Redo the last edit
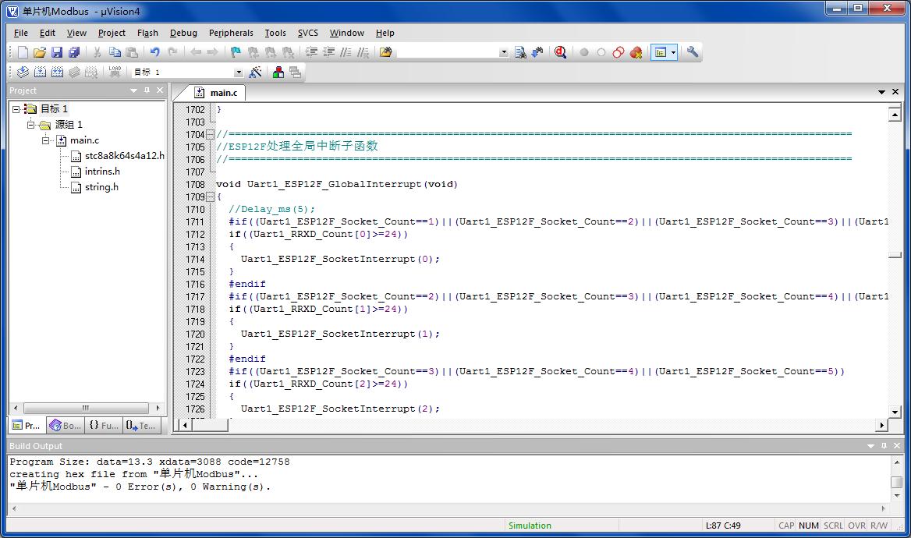Viewport: 911px width, 538px height. [x=172, y=52]
